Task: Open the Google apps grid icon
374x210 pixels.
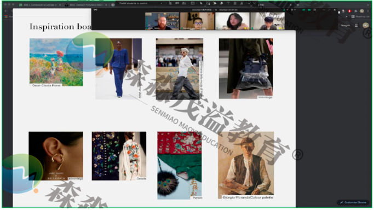Action: tap(356, 26)
